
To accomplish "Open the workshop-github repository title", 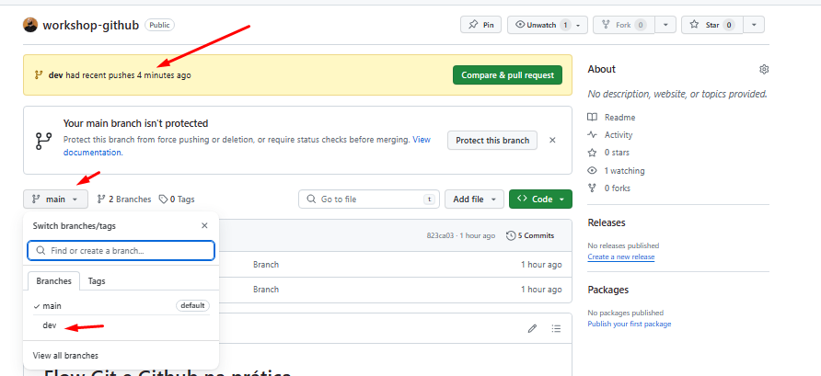I will [x=90, y=25].
